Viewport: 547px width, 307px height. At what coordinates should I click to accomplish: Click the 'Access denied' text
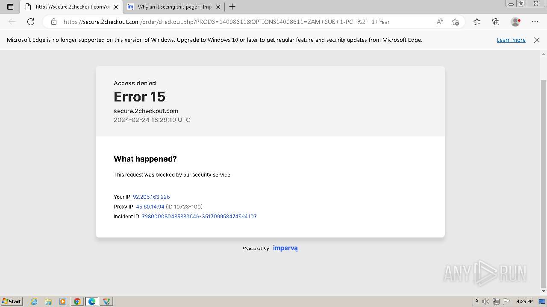pos(135,83)
